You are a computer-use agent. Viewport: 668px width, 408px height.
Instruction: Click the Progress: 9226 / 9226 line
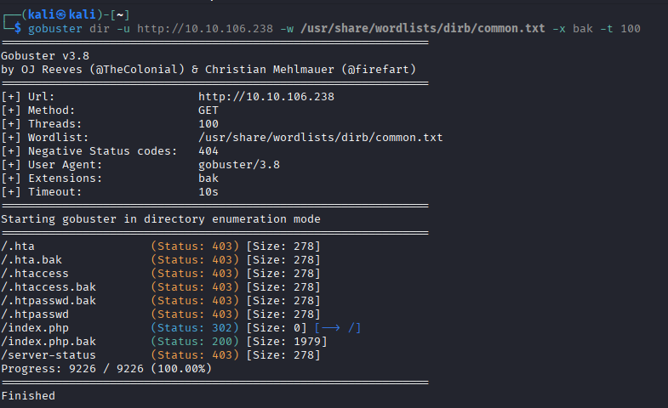[x=106, y=368]
